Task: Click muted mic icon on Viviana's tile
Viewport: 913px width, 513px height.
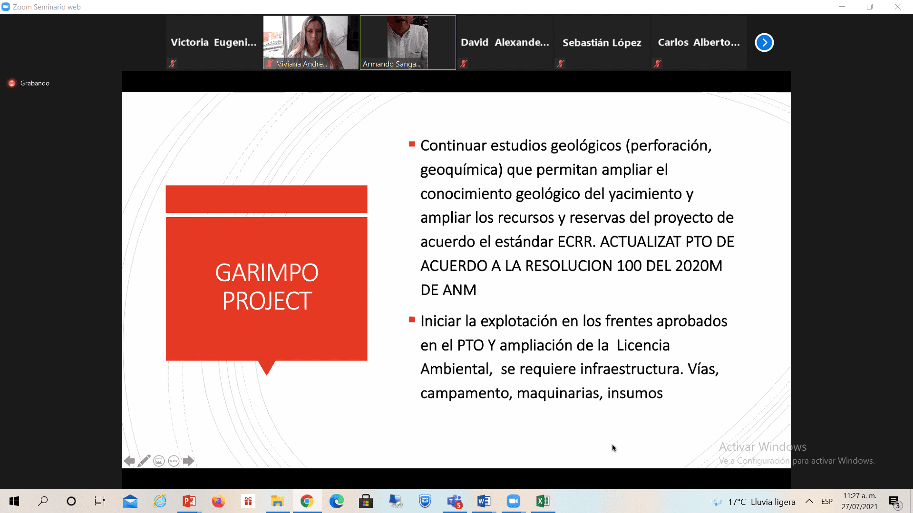Action: (x=270, y=64)
